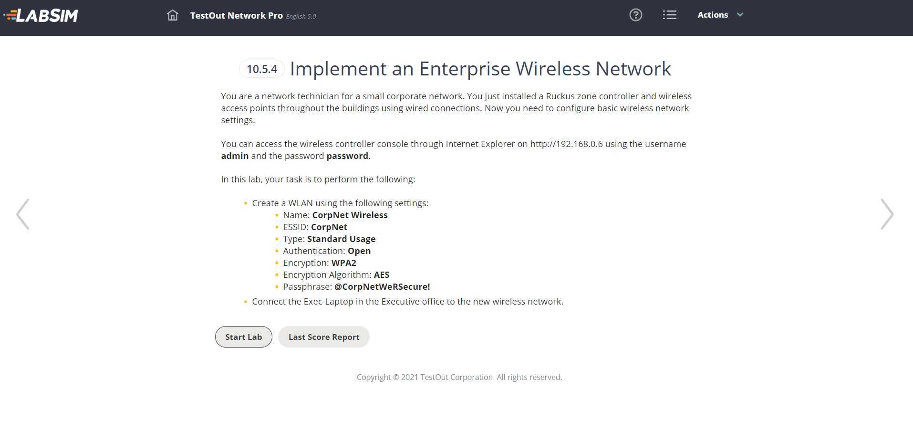
Task: Click the CorpNet Wireless name value
Action: click(350, 215)
